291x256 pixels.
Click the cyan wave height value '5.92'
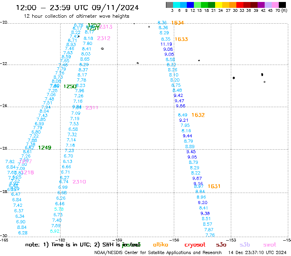[55, 231]
